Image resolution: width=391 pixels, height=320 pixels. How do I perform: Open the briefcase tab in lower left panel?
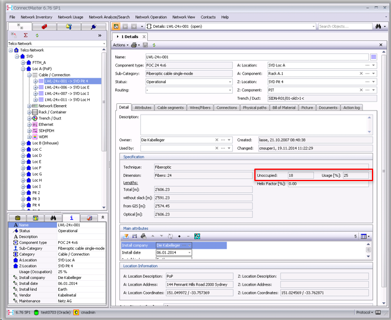pos(18,218)
